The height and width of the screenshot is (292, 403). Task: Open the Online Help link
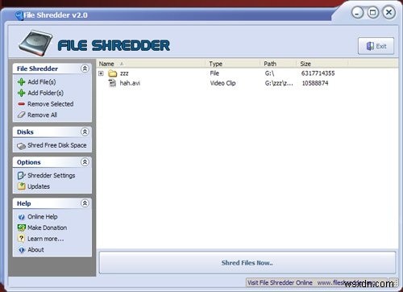[43, 217]
